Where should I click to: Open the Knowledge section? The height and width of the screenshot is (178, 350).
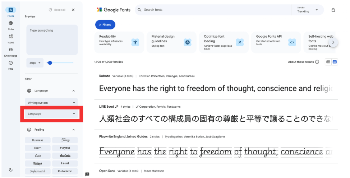[11, 52]
